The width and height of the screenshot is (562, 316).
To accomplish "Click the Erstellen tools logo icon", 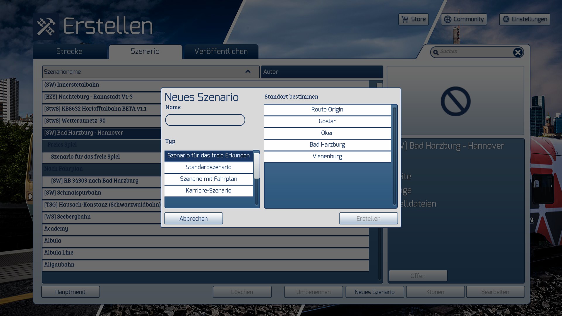I will pos(46,27).
